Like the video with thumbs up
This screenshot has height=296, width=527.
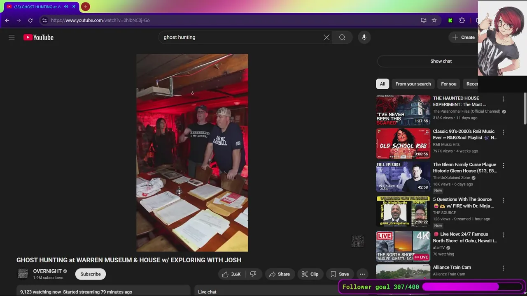click(x=231, y=274)
